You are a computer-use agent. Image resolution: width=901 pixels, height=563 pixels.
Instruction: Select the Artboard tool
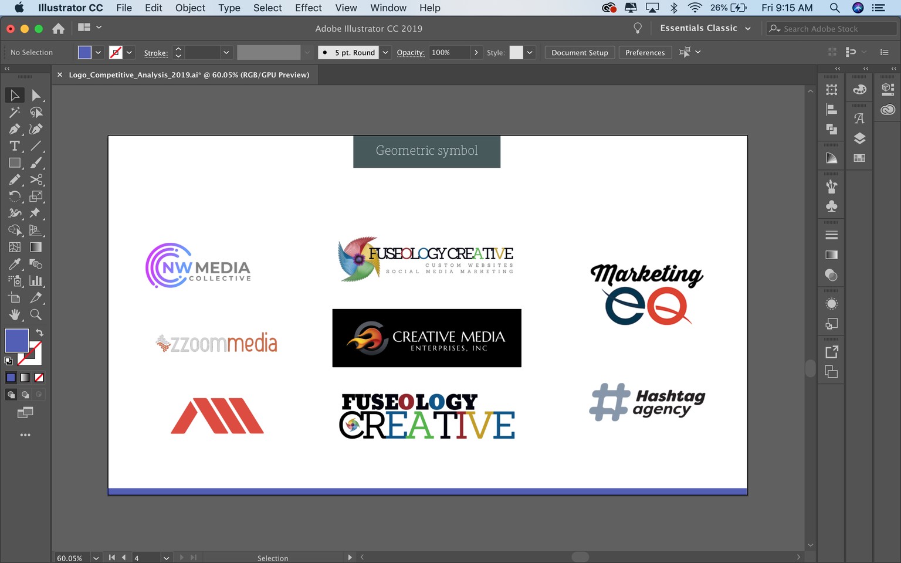coord(15,298)
